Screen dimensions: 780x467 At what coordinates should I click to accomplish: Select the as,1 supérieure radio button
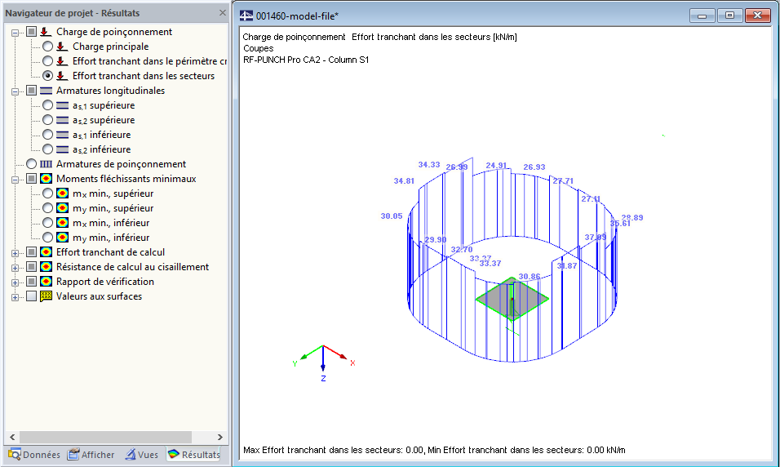coord(47,105)
